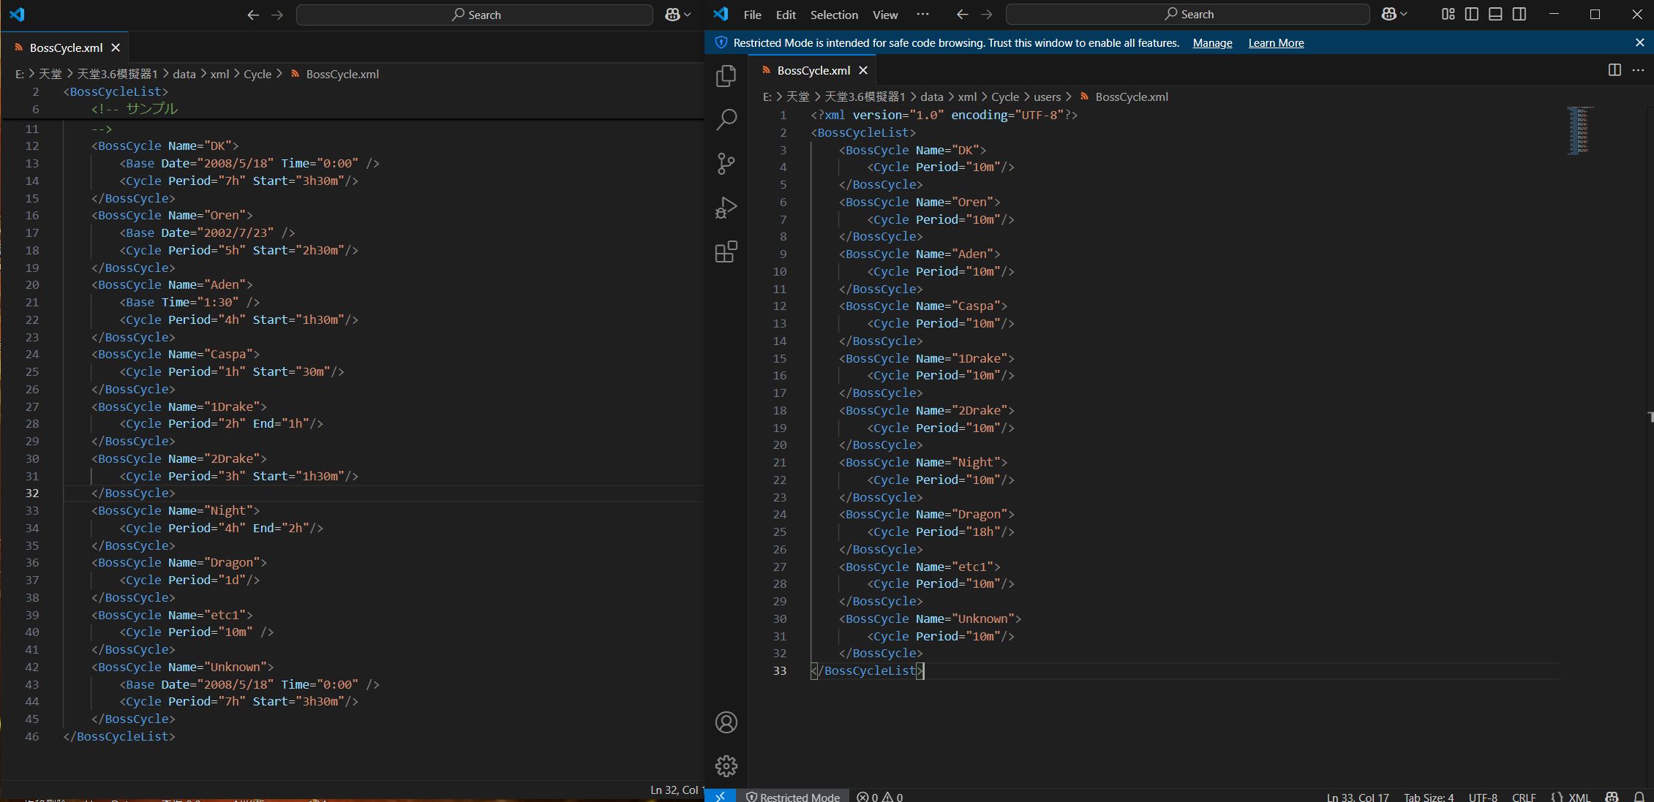Toggle Secondary Side Bar visibility
The image size is (1654, 802).
[1519, 15]
